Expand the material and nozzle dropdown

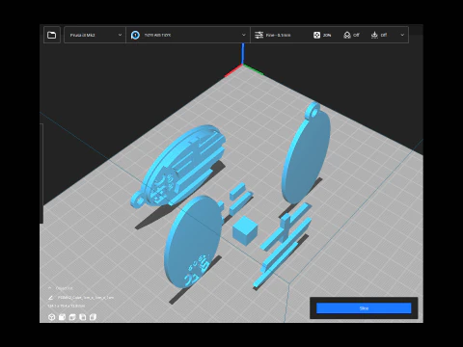point(188,35)
